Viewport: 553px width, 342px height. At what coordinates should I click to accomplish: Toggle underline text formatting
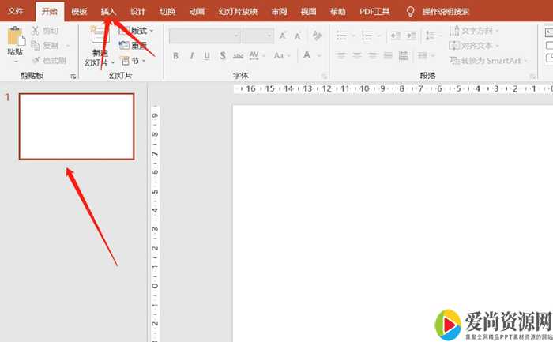point(208,55)
